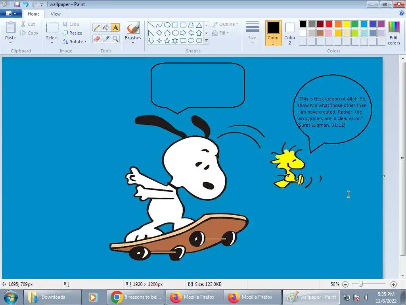Switch to Chrome '5 reasons to bel...' taskbar item
The width and height of the screenshot is (406, 305).
136,297
